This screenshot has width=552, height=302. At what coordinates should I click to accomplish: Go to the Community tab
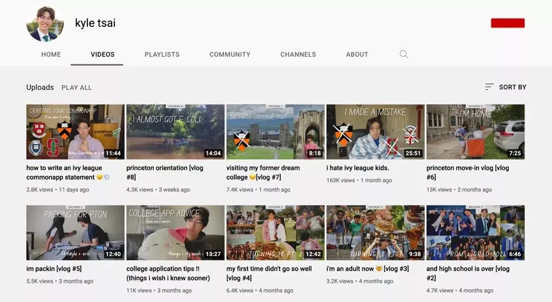230,55
